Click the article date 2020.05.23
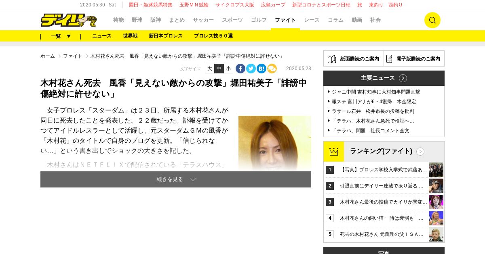The width and height of the screenshot is (485, 254). pyautogui.click(x=299, y=69)
